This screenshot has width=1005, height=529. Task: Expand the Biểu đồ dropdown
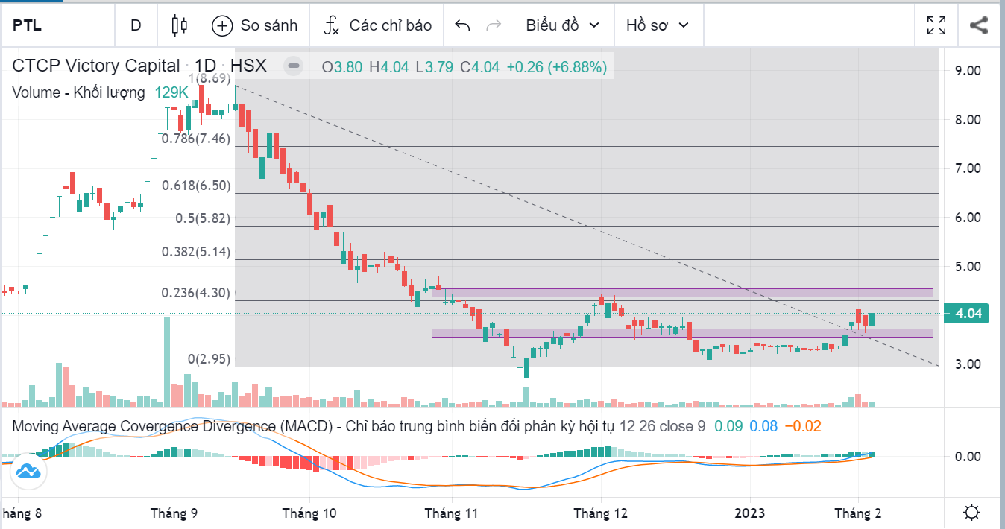[563, 25]
